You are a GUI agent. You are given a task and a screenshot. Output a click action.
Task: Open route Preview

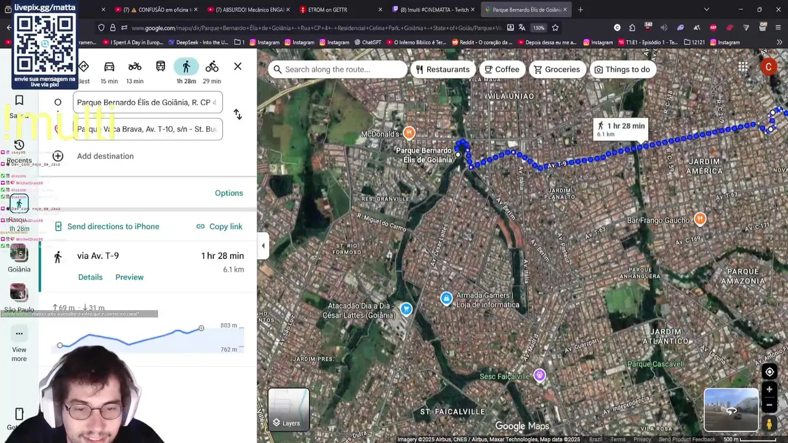click(129, 277)
